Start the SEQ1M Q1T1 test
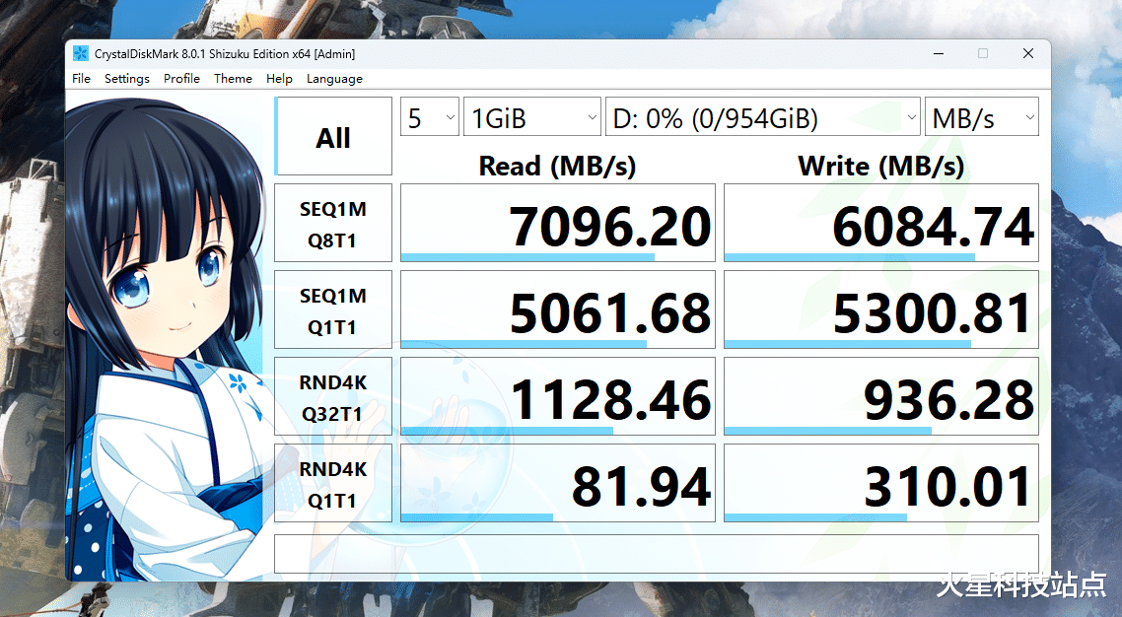 point(333,309)
